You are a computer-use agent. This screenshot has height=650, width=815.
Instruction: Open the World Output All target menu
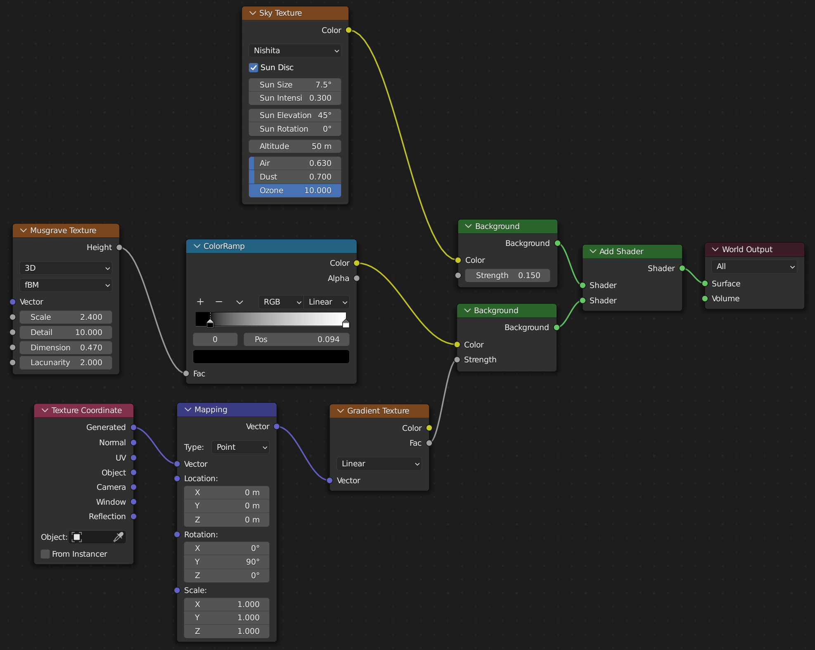753,267
